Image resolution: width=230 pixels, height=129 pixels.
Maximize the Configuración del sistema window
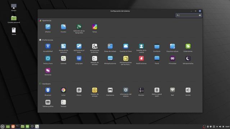195,11
